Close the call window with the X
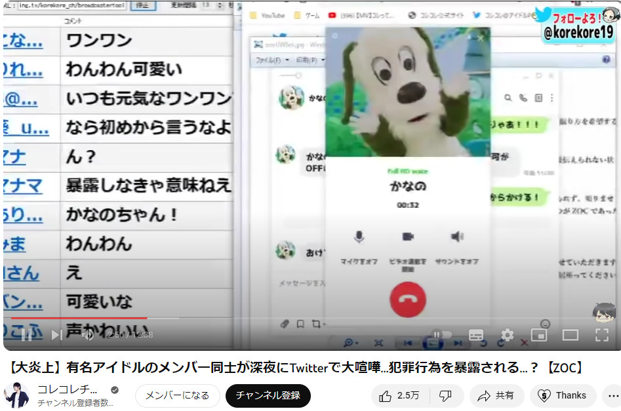621x411 pixels. [x=481, y=38]
